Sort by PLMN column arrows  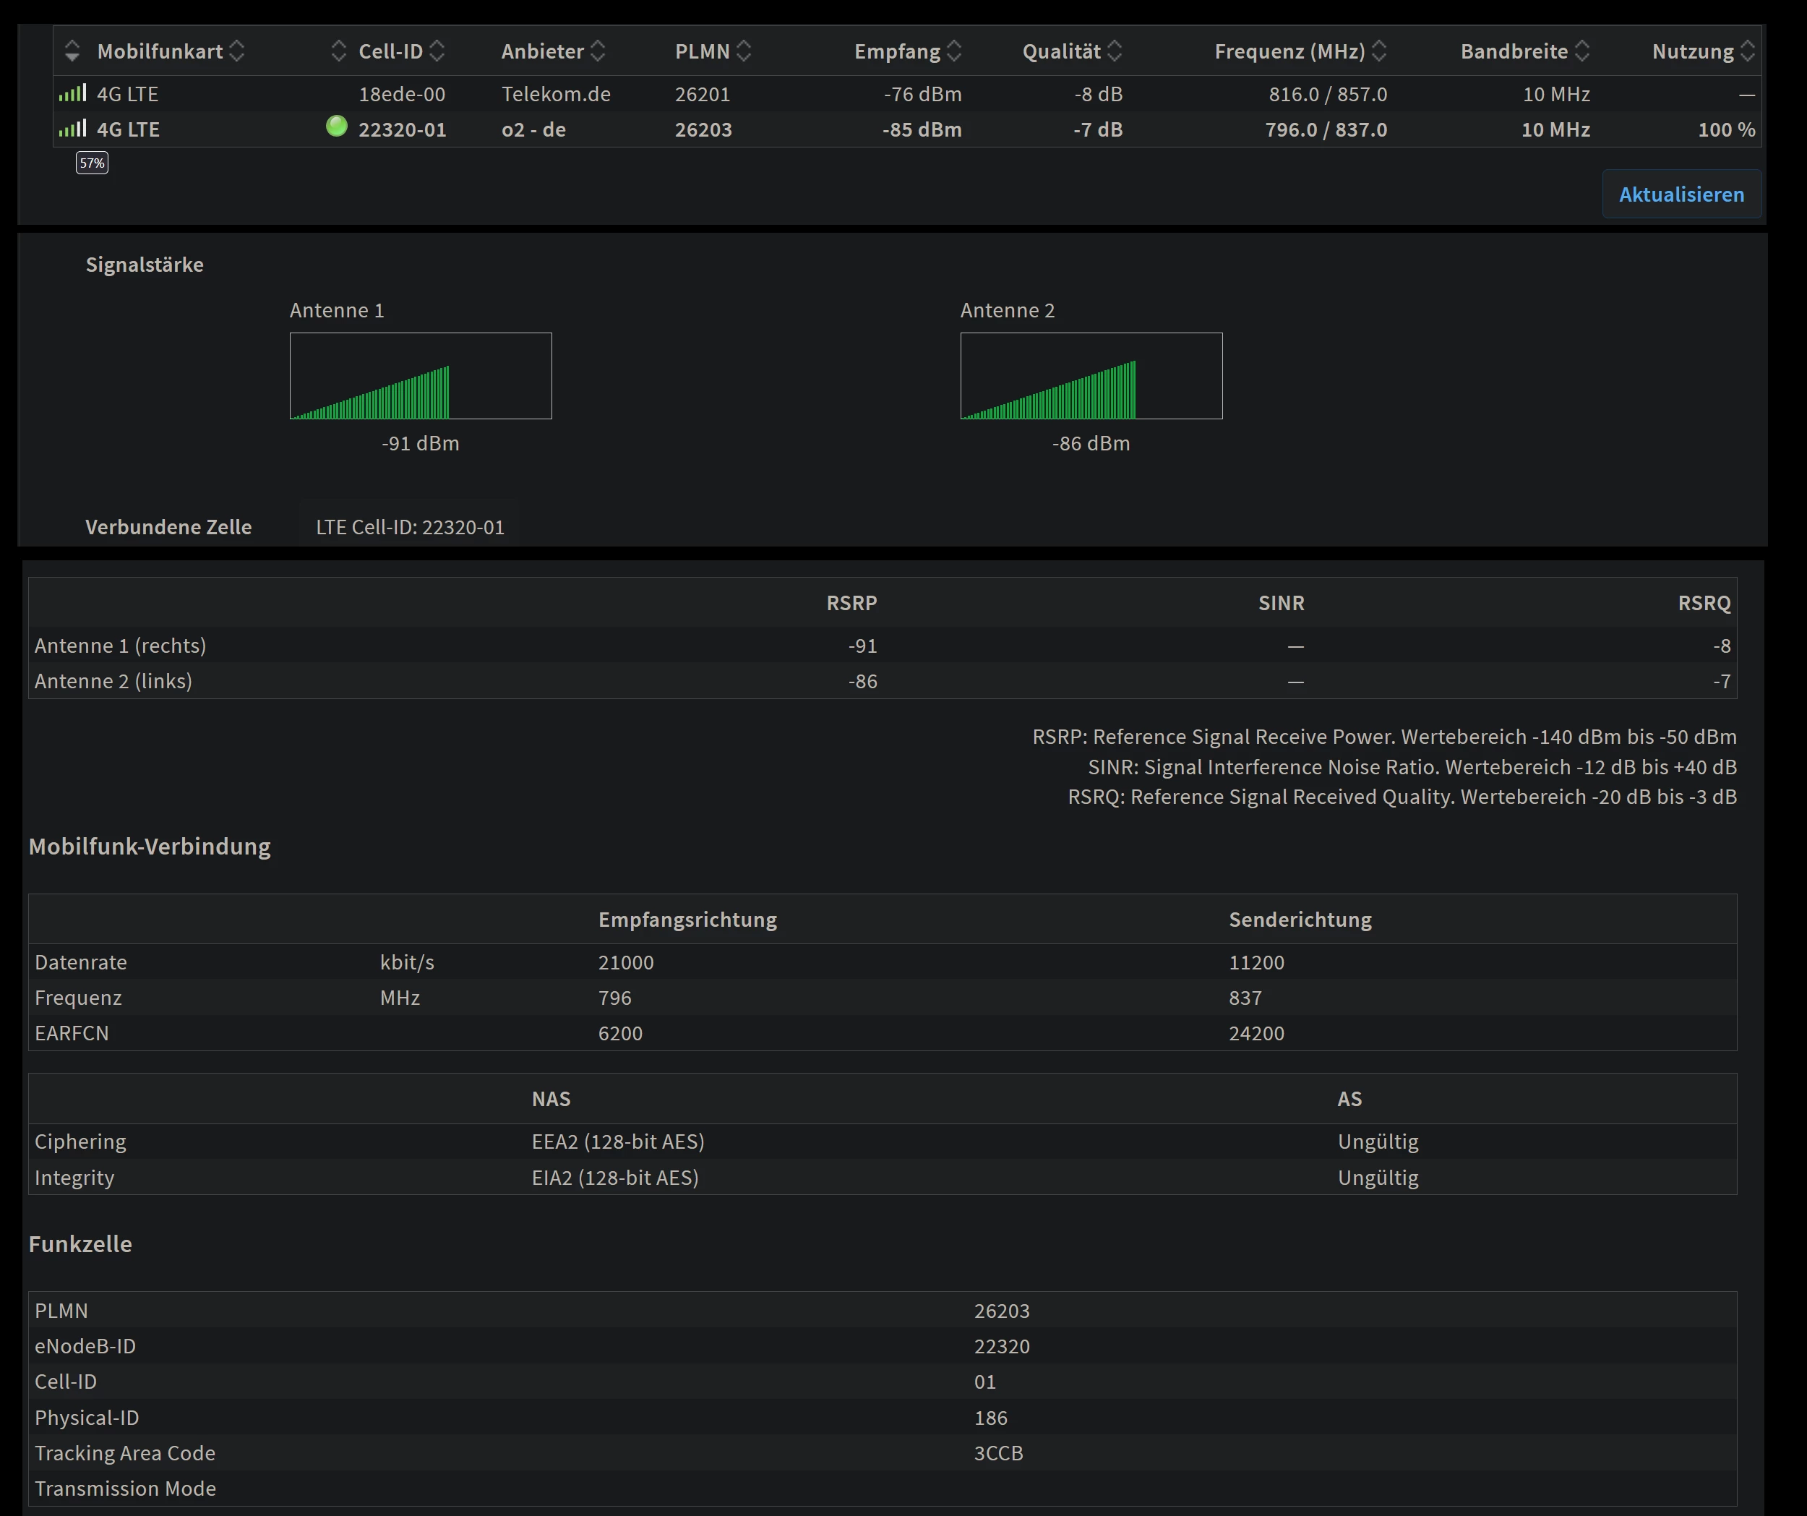pos(744,51)
